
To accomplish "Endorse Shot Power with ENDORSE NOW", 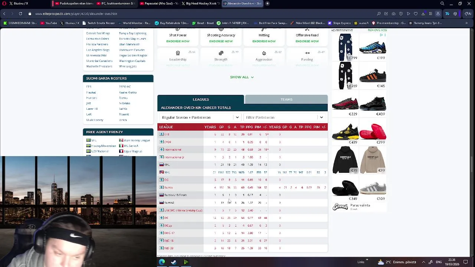I will tap(178, 41).
